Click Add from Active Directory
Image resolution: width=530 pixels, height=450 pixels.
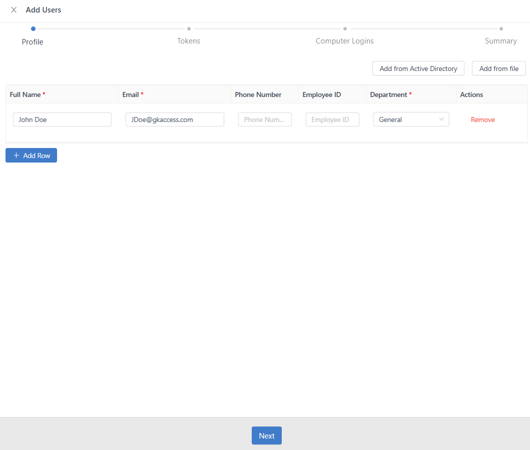[418, 68]
